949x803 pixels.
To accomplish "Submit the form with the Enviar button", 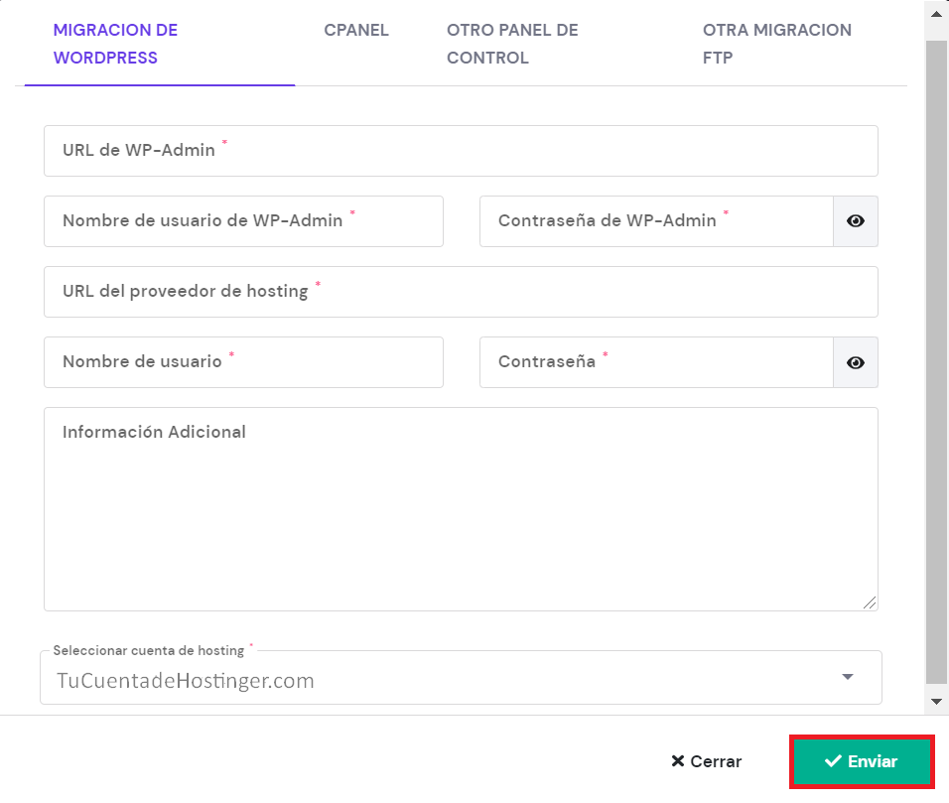I will 862,760.
